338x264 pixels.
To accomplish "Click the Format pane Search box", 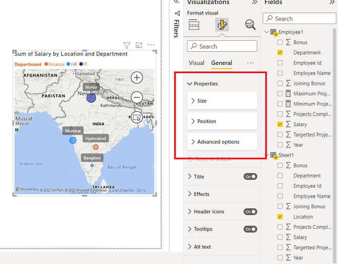I will click(x=222, y=46).
